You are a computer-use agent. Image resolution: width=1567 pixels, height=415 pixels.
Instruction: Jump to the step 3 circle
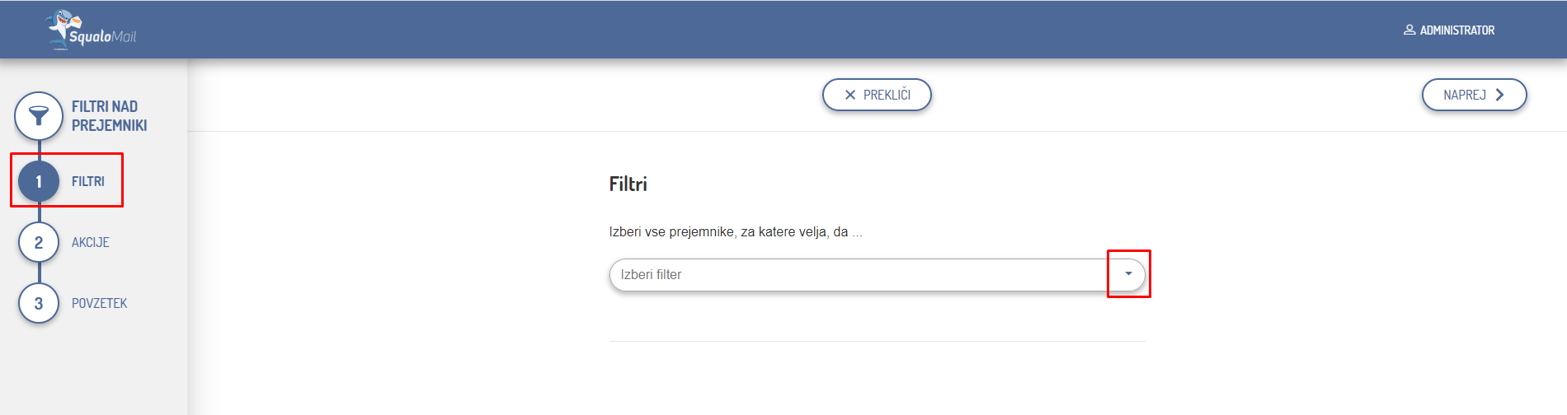click(39, 304)
